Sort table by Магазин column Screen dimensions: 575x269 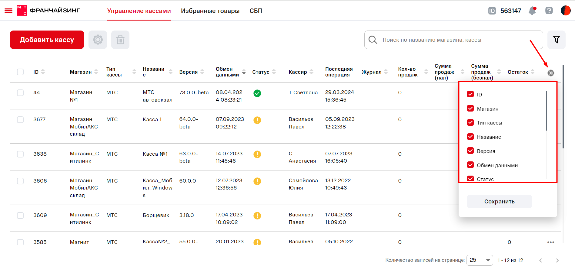tap(96, 72)
